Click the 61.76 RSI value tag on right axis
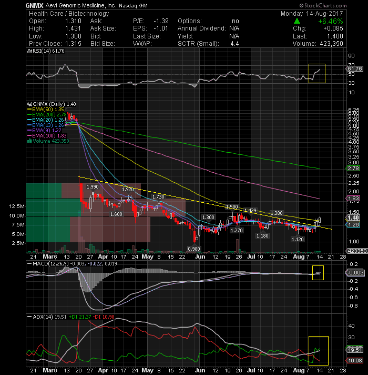Screen dimensions: 368x375 coord(355,69)
